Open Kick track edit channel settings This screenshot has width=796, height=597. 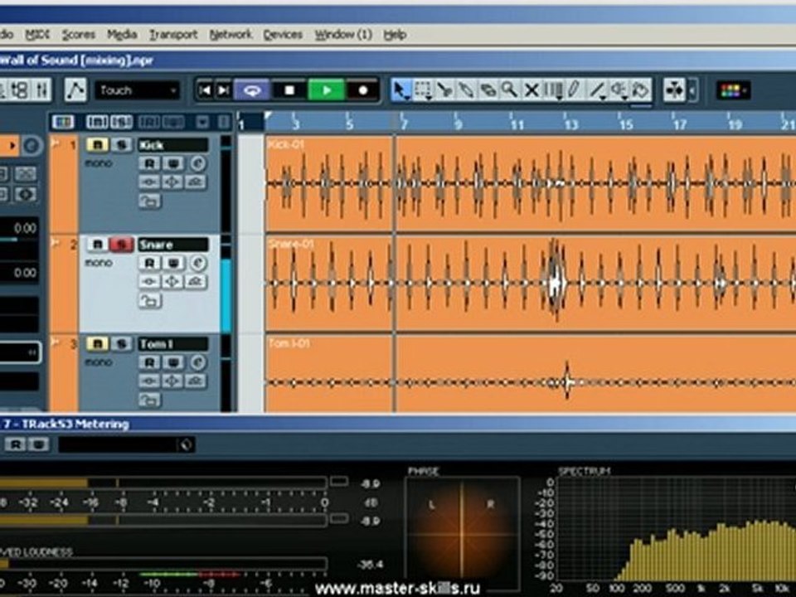pyautogui.click(x=198, y=163)
